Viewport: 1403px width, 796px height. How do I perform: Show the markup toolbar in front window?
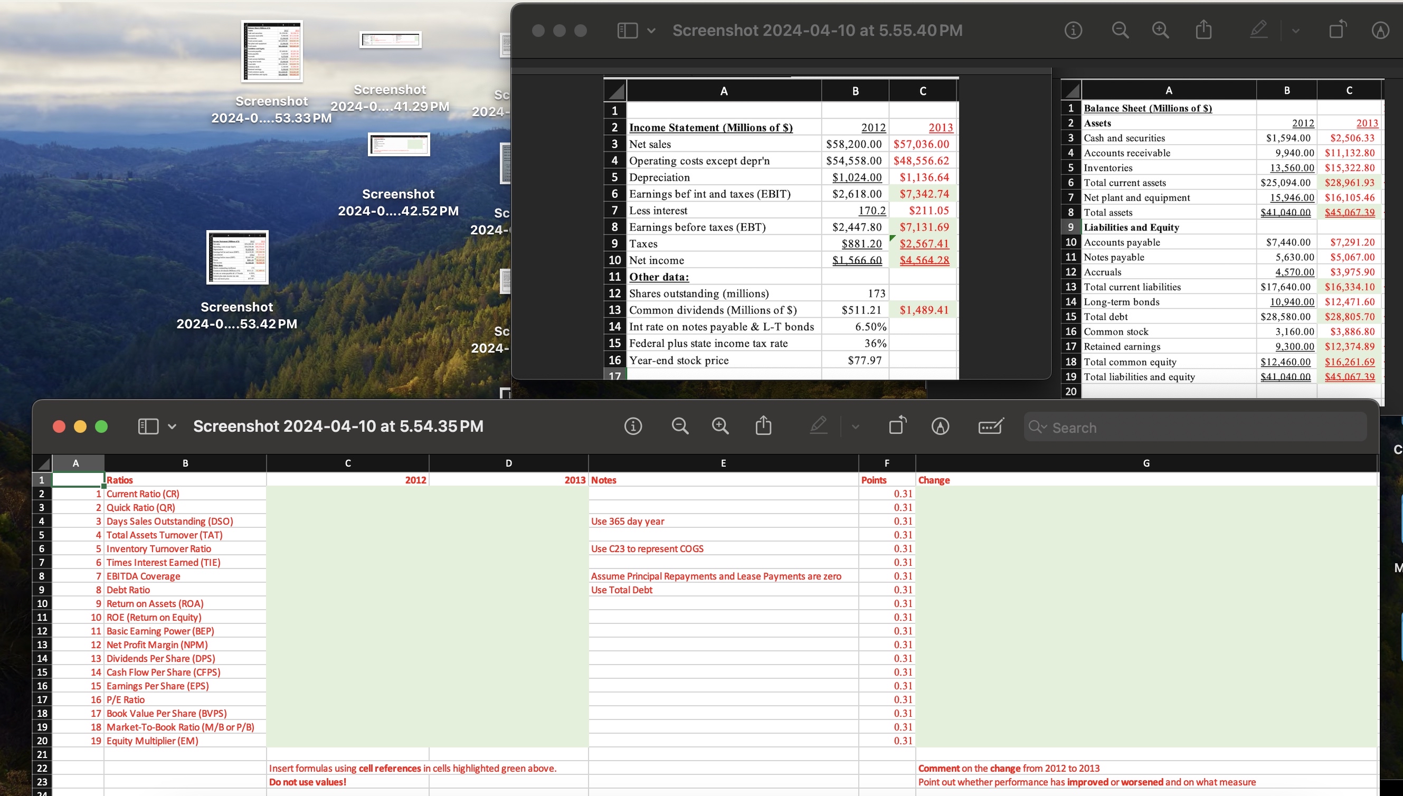pyautogui.click(x=940, y=426)
